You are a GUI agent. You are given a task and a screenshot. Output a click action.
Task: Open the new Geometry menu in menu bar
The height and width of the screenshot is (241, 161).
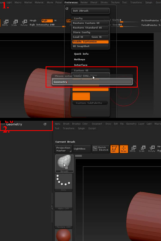pyautogui.click(x=131, y=124)
